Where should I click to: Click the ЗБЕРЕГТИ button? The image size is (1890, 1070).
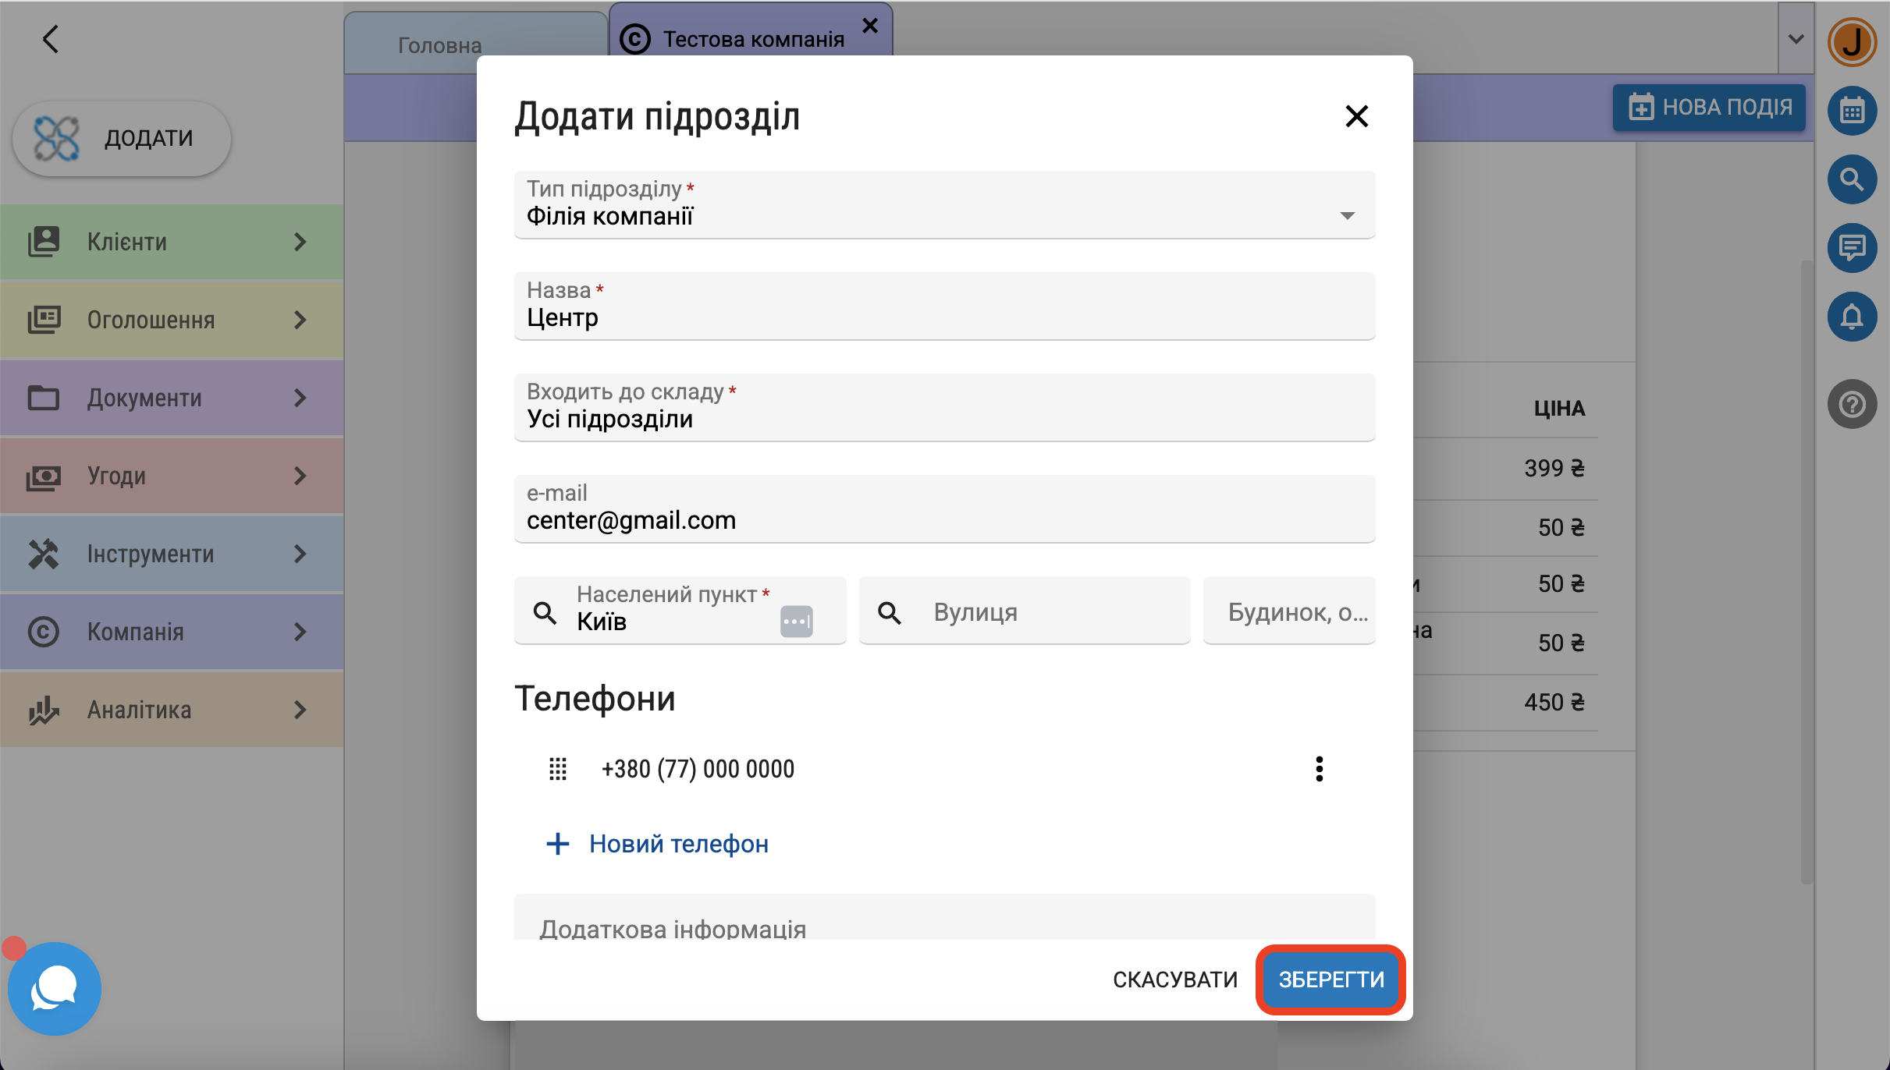[1330, 980]
